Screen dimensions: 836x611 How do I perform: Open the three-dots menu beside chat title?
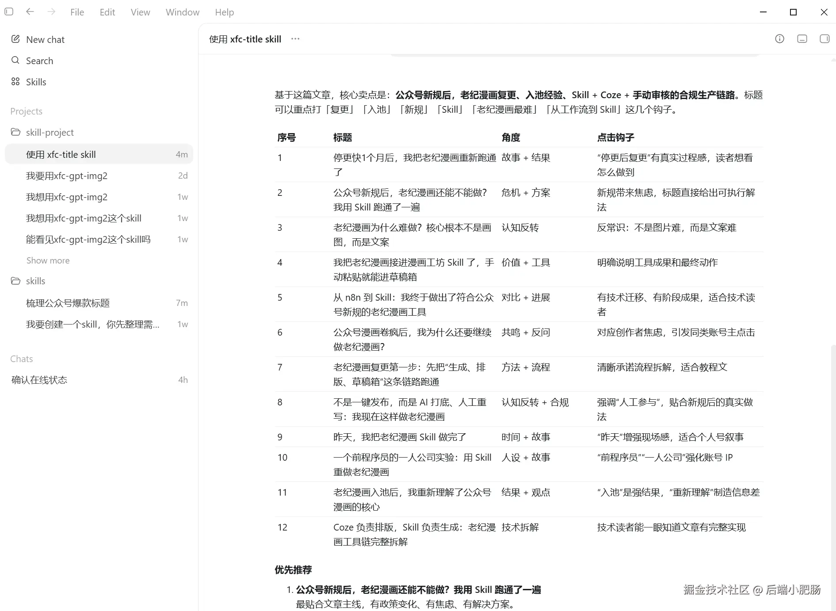(x=295, y=39)
